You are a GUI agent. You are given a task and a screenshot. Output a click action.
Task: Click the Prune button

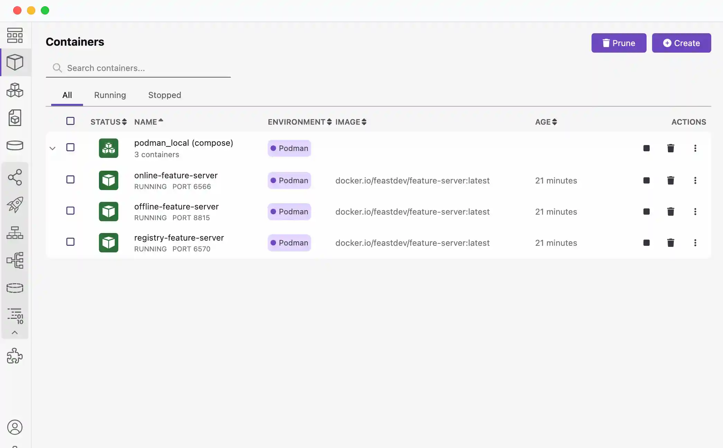619,43
